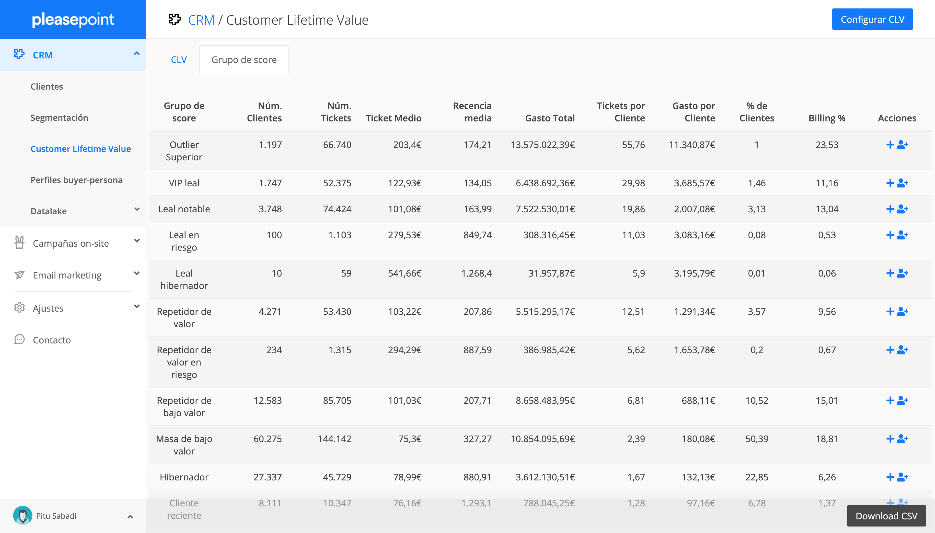This screenshot has height=533, width=935.
Task: Collapse the CRM sidebar section chevron
Action: tap(137, 54)
